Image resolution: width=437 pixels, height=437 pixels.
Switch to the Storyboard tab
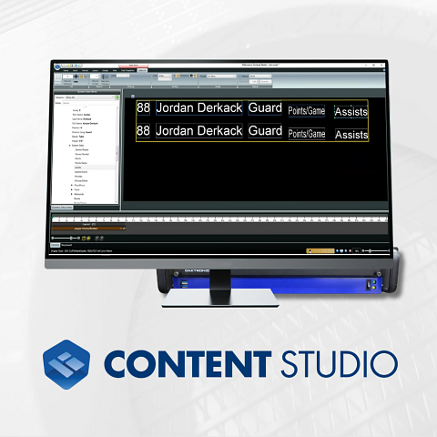66,245
